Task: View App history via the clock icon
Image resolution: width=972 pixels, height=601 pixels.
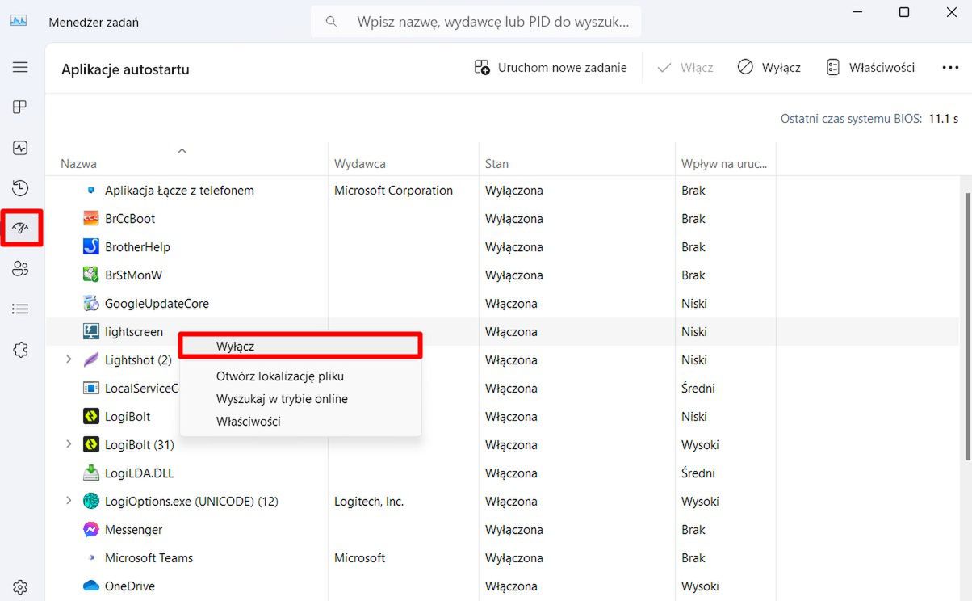Action: tap(20, 187)
